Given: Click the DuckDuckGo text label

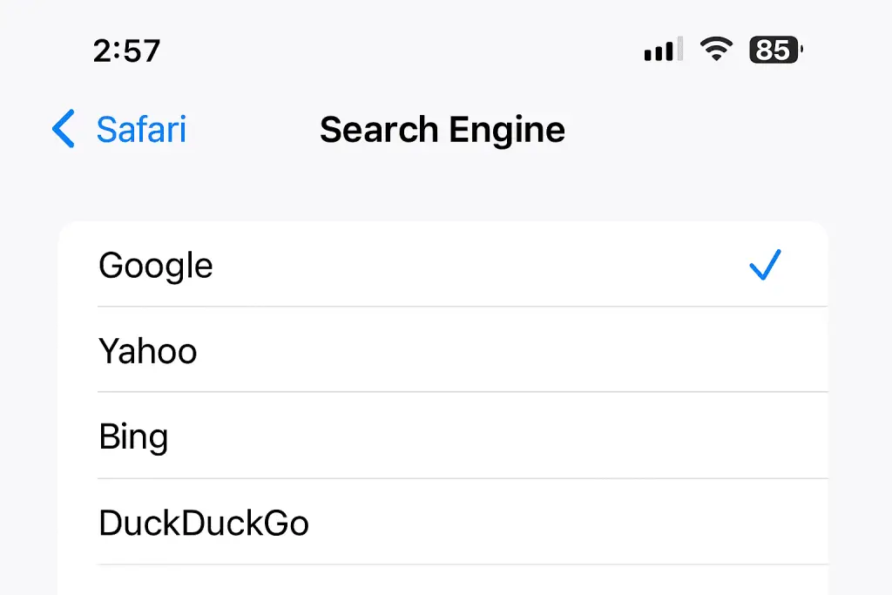Looking at the screenshot, I should point(204,523).
